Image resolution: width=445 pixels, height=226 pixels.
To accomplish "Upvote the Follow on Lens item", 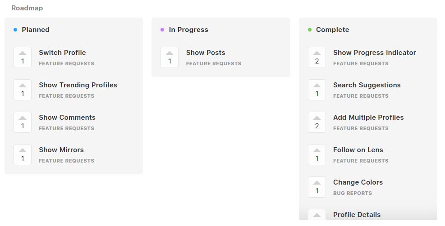I will (x=317, y=154).
